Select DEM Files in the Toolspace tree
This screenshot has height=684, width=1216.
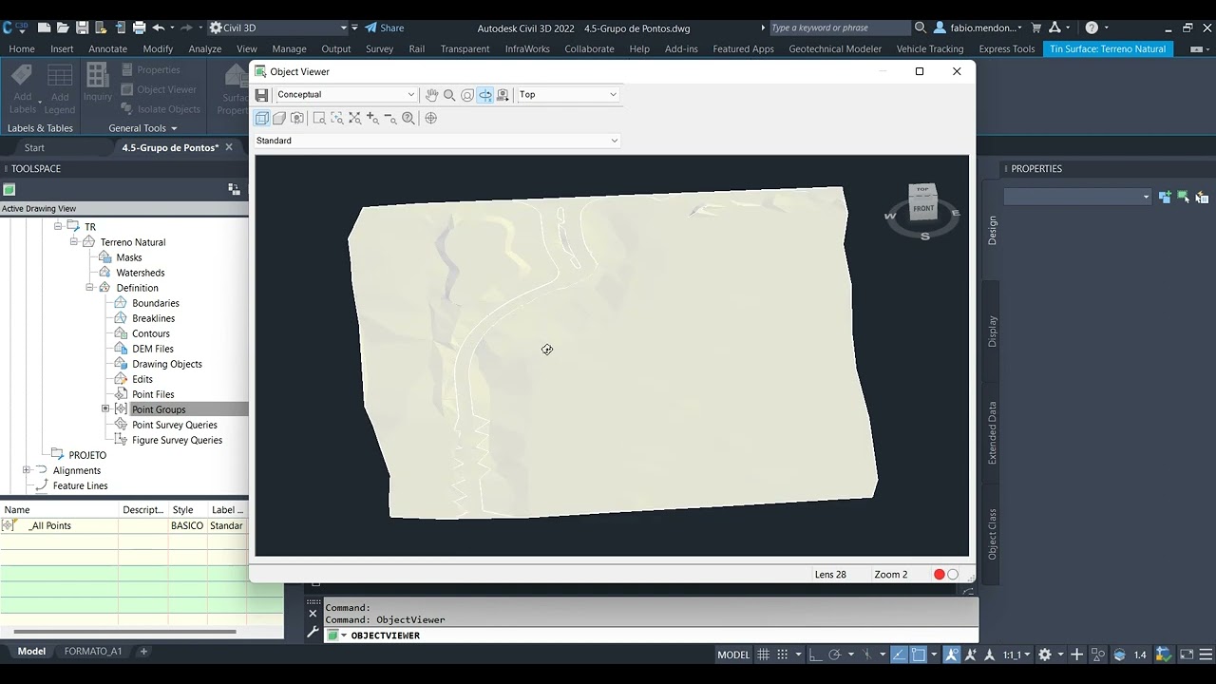click(152, 349)
